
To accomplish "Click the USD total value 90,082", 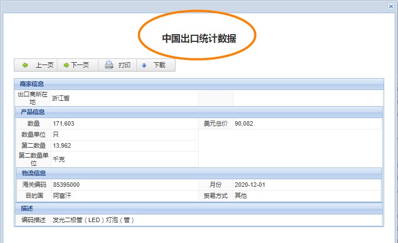I will point(244,123).
